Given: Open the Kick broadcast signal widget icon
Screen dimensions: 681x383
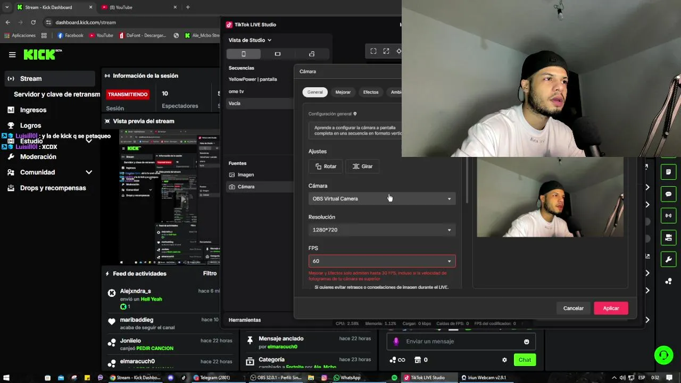Looking at the screenshot, I should point(669,216).
